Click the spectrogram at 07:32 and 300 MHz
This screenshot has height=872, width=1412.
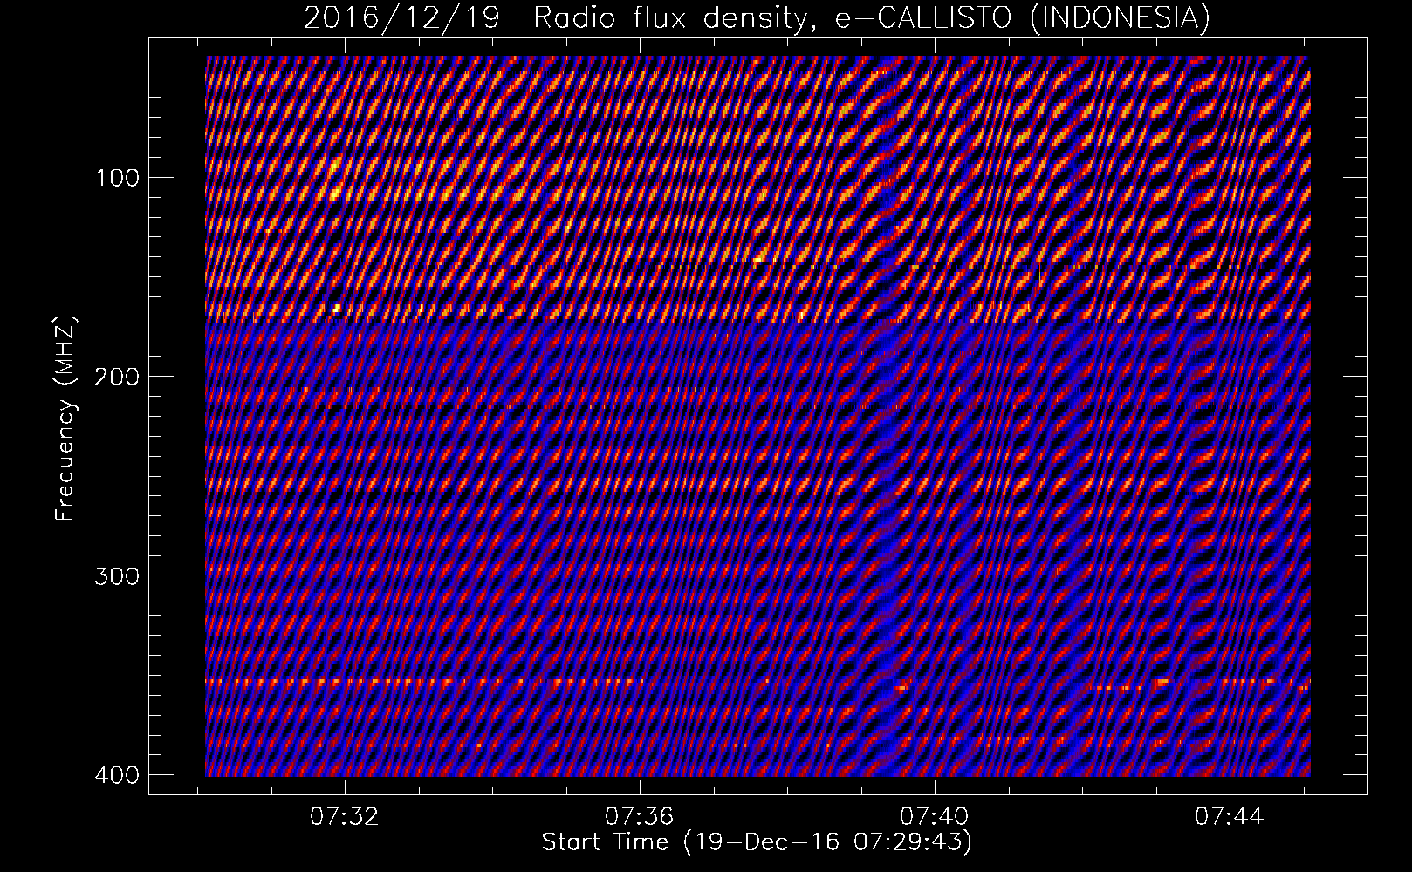[x=346, y=576]
